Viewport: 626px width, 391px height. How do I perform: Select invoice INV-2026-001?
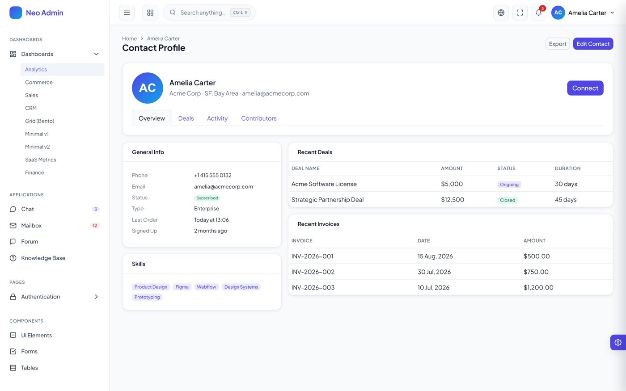[x=451, y=256]
